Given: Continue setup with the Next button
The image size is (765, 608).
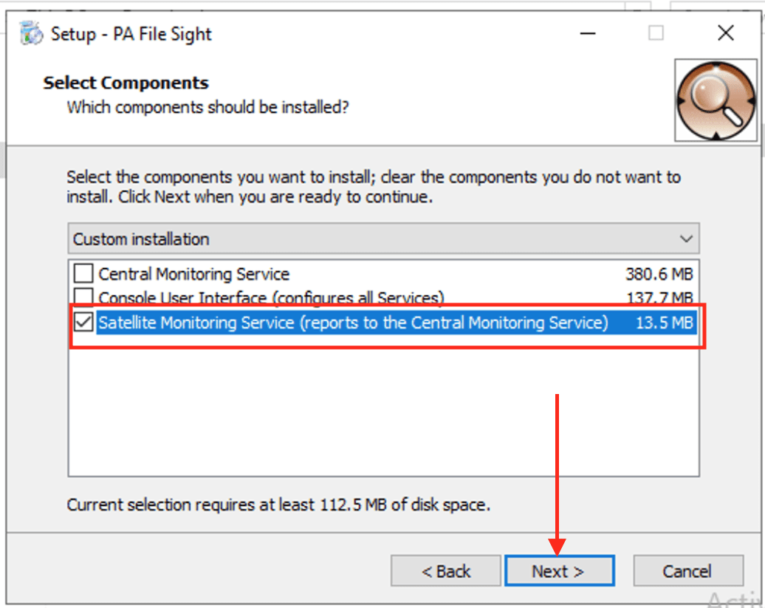Looking at the screenshot, I should click(559, 571).
